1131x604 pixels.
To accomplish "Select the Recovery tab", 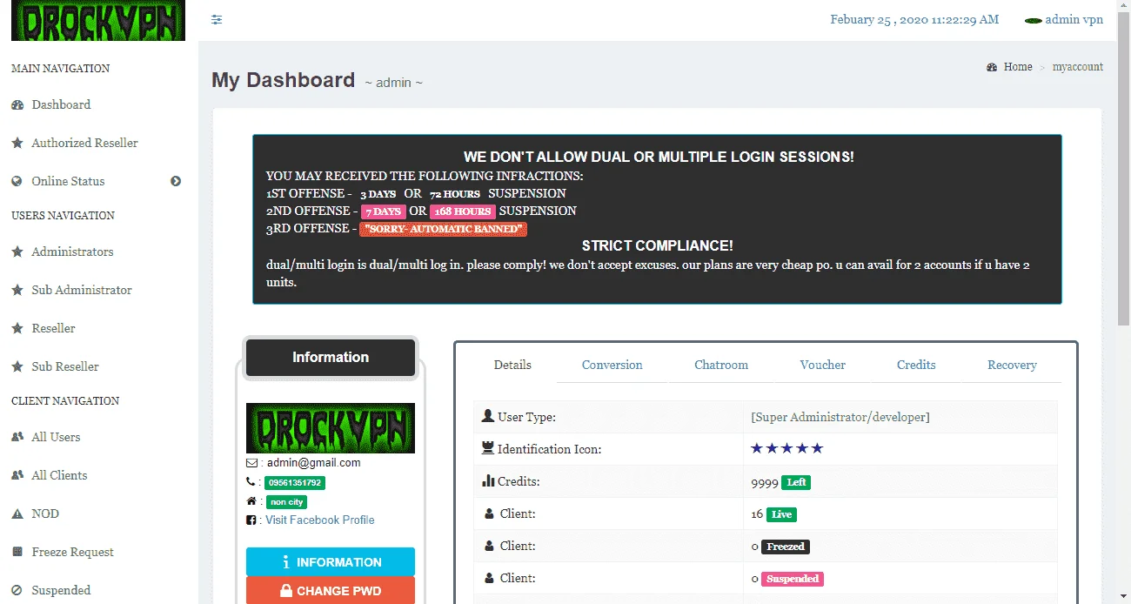I will tap(1012, 365).
